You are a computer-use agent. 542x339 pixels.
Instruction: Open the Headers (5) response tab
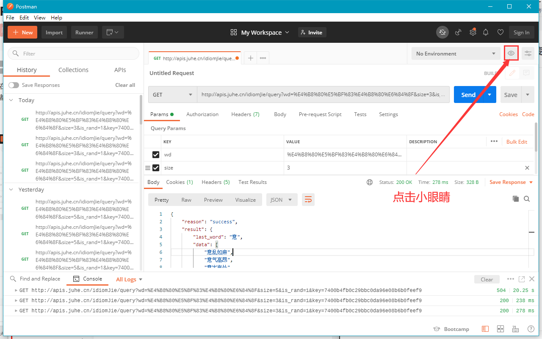coord(216,182)
